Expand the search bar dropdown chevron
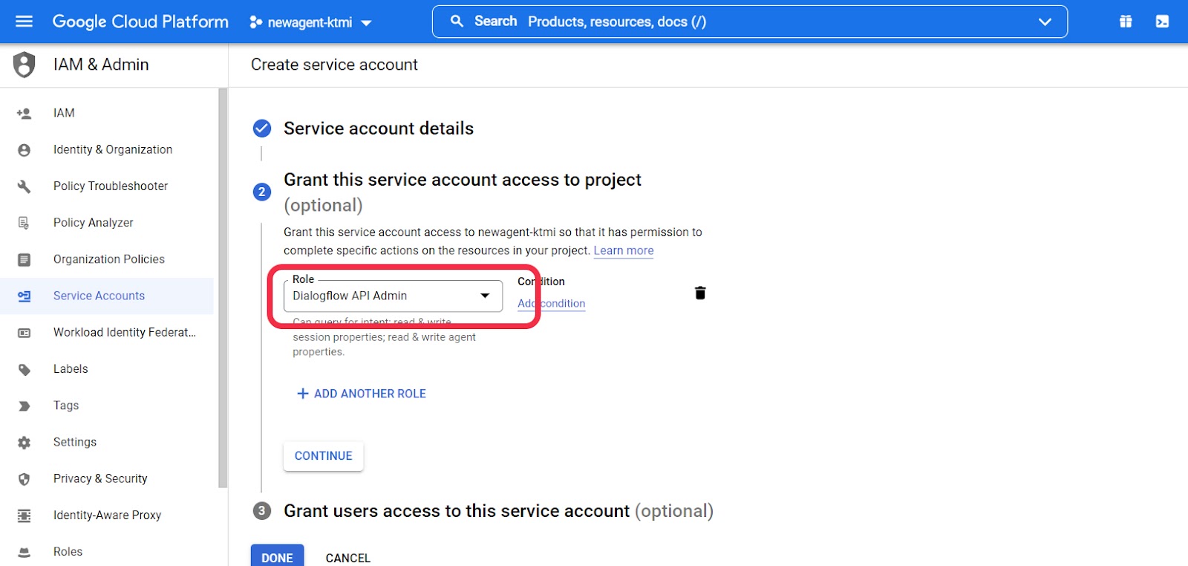Screen dimensions: 1188x566 pyautogui.click(x=1045, y=22)
